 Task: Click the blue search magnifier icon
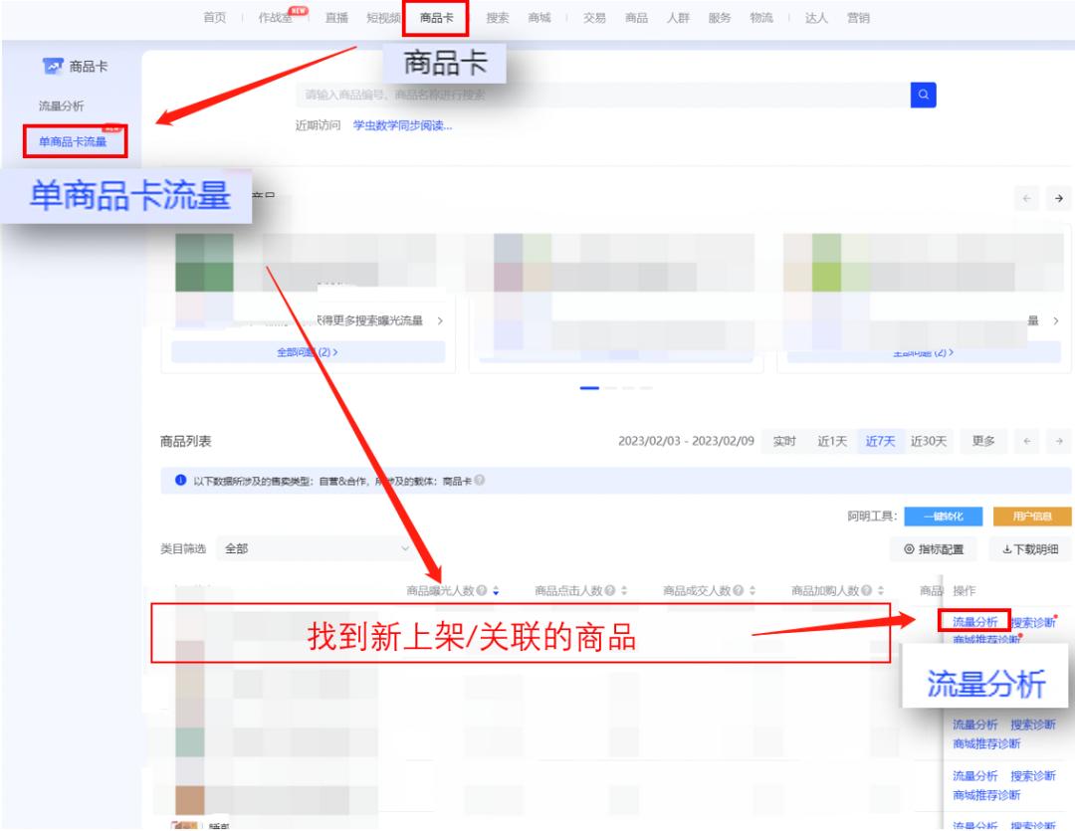coord(922,95)
